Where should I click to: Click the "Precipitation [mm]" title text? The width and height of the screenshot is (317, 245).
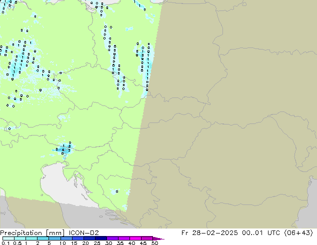coord(32,233)
